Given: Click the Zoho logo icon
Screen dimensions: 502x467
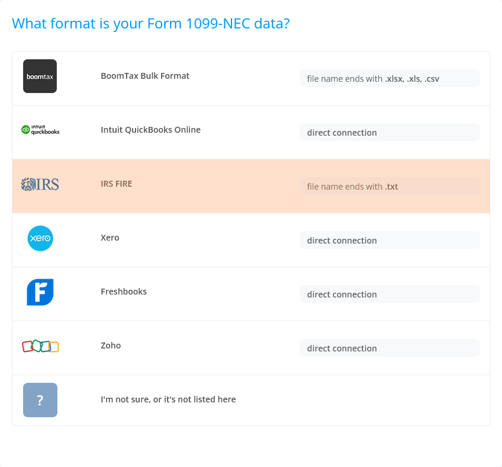Looking at the screenshot, I should 40,346.
